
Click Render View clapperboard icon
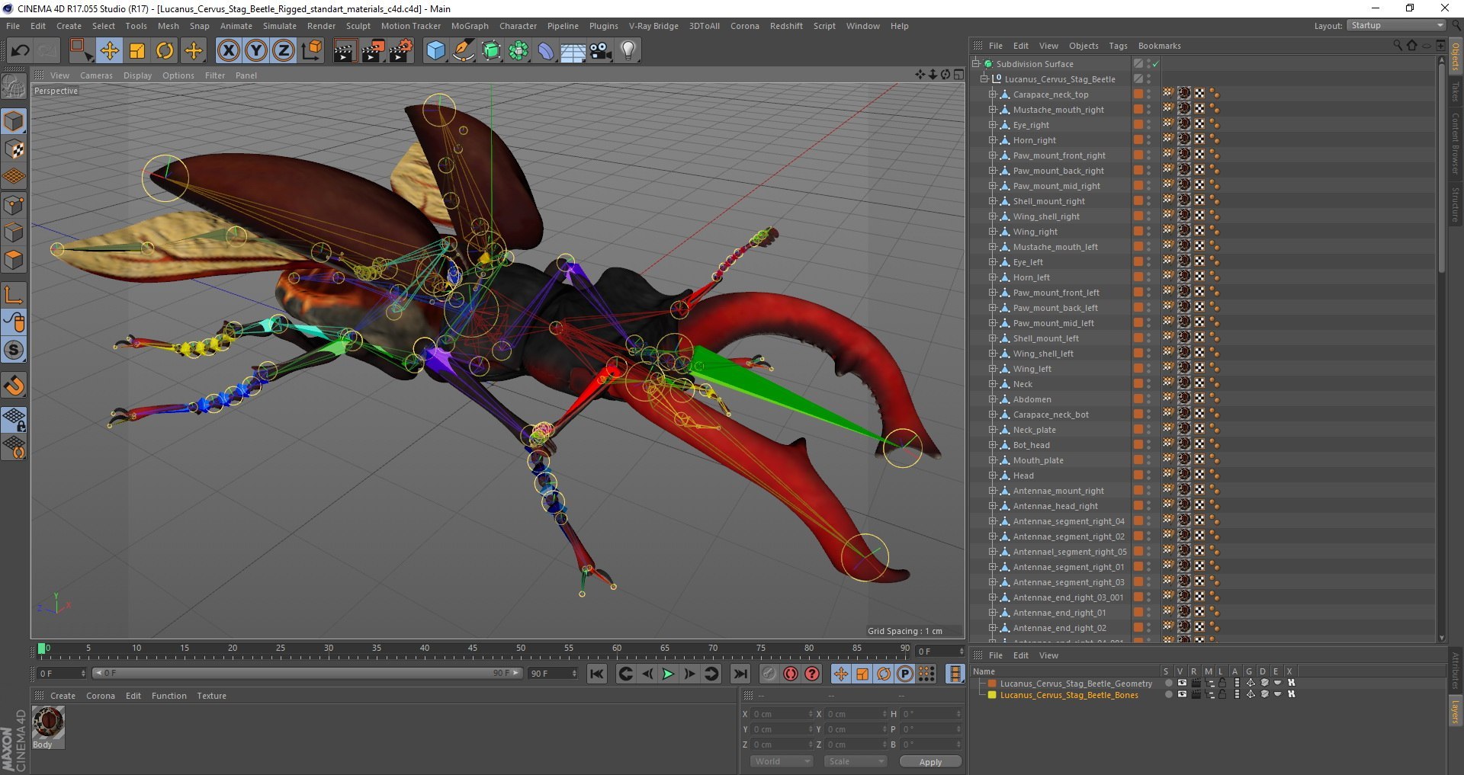(345, 51)
